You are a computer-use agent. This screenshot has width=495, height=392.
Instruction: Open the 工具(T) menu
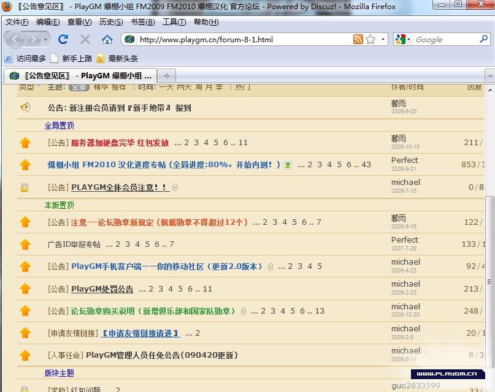(174, 22)
